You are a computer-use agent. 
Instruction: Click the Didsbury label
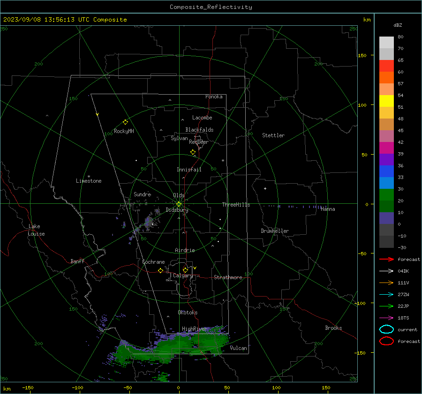177,210
